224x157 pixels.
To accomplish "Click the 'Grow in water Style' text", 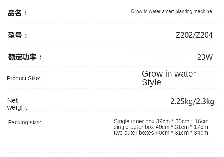I will (169, 78).
